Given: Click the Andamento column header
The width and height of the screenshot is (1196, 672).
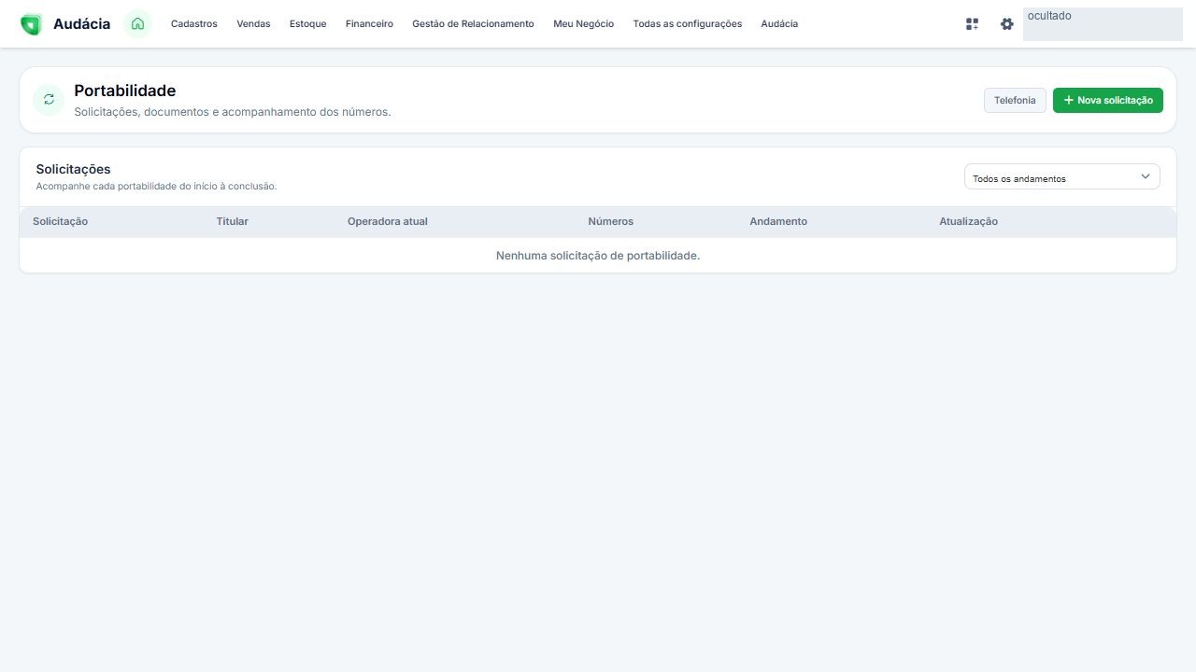Looking at the screenshot, I should coord(777,221).
